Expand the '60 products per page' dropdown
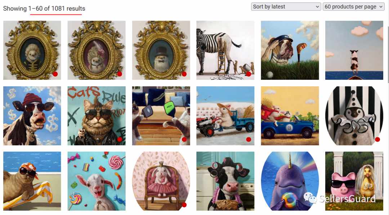389x215 pixels. 354,7
